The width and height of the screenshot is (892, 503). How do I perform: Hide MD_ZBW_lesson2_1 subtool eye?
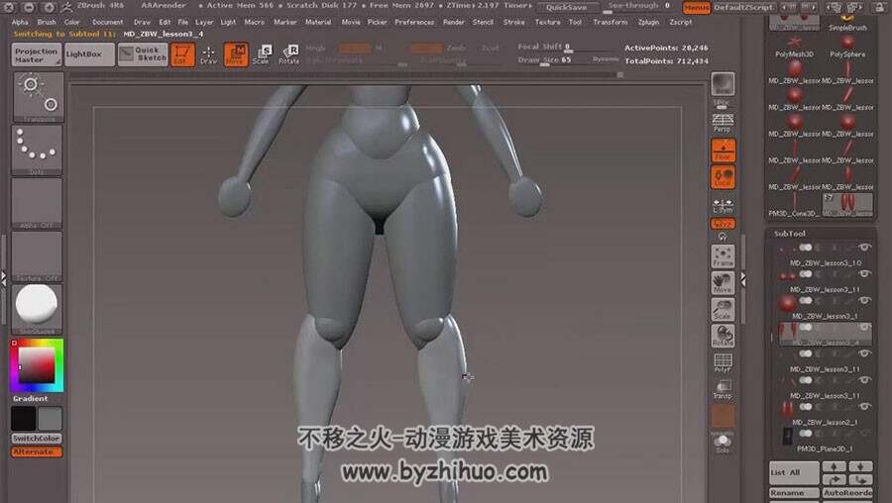(864, 406)
